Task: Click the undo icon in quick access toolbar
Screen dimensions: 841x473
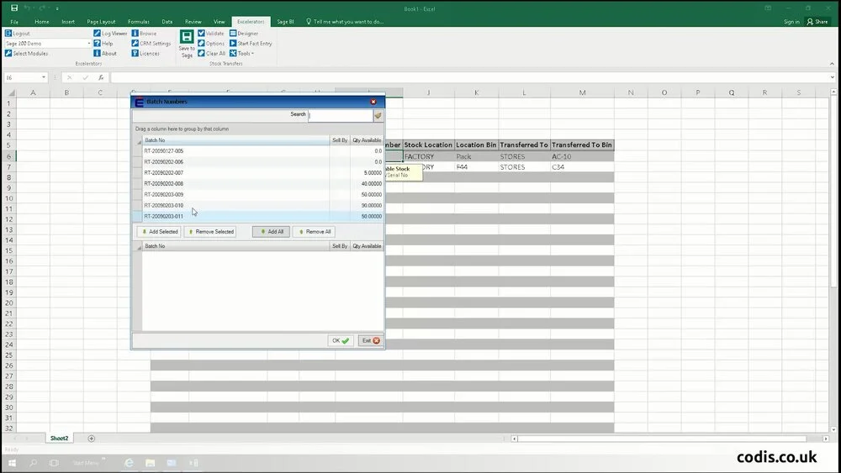Action: click(27, 8)
